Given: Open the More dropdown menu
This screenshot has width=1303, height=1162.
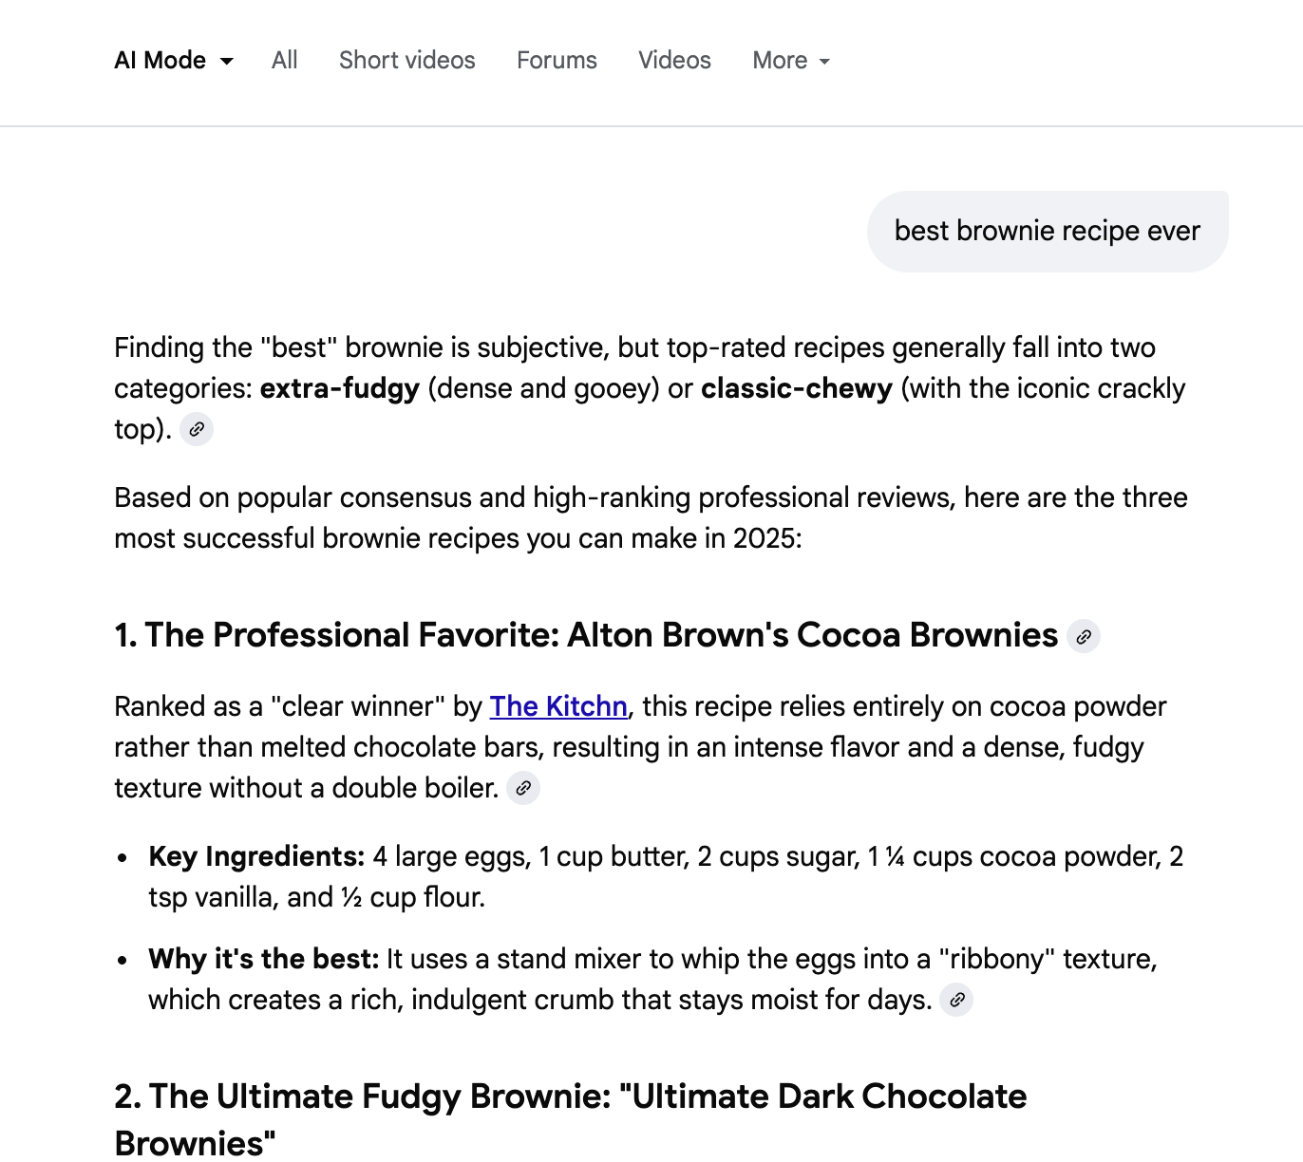Looking at the screenshot, I should [x=791, y=61].
